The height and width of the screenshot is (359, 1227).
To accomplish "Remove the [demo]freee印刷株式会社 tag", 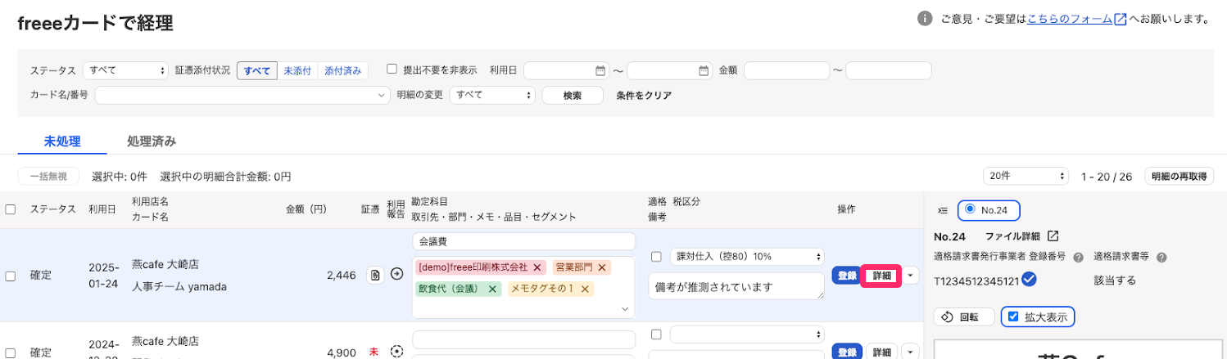I will tap(537, 267).
